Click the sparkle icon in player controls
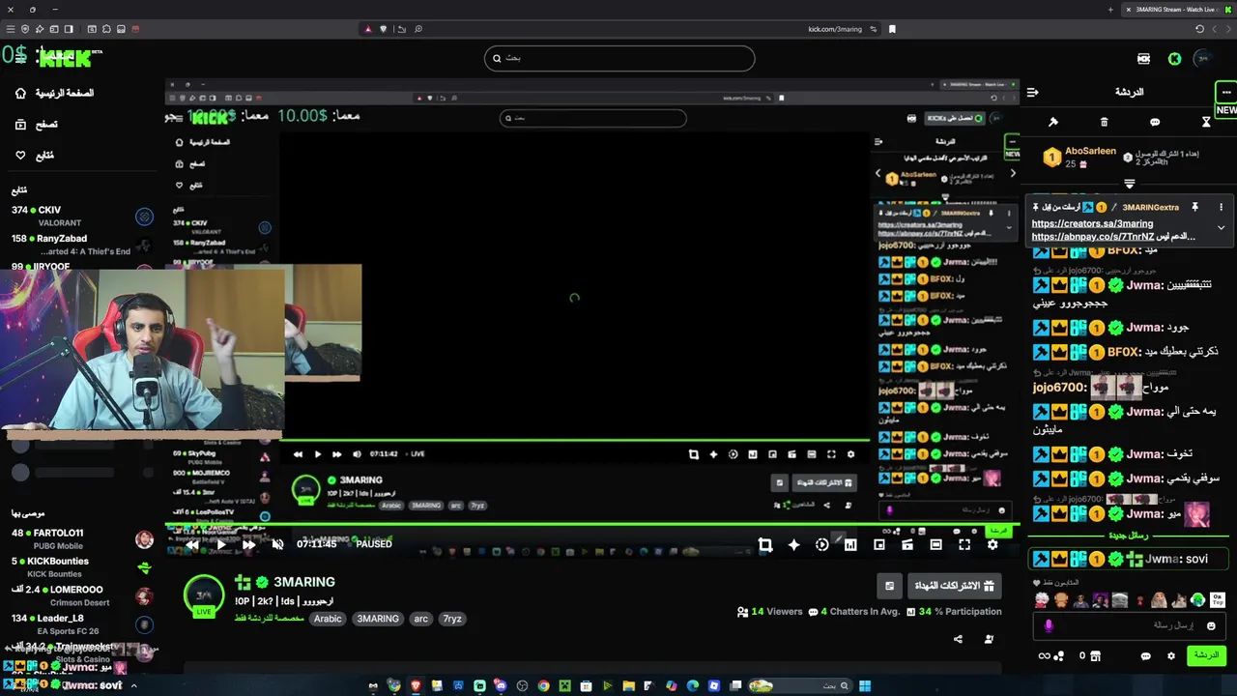 pos(793,545)
